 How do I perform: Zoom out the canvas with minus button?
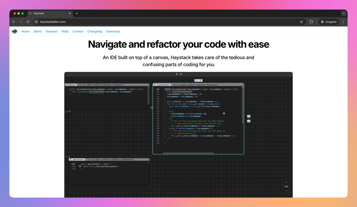[x=286, y=191]
